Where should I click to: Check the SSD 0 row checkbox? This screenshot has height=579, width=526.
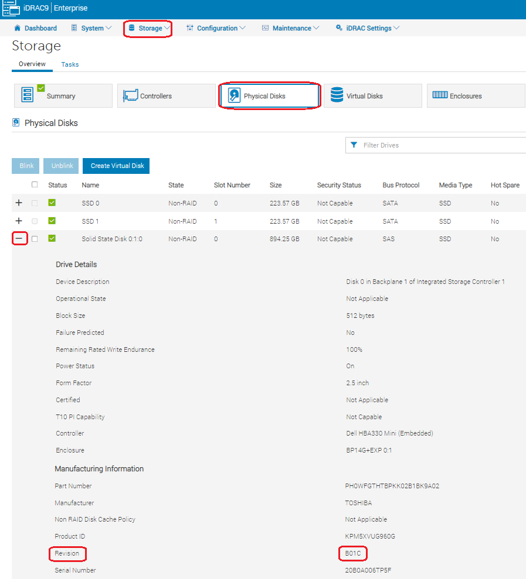(35, 203)
